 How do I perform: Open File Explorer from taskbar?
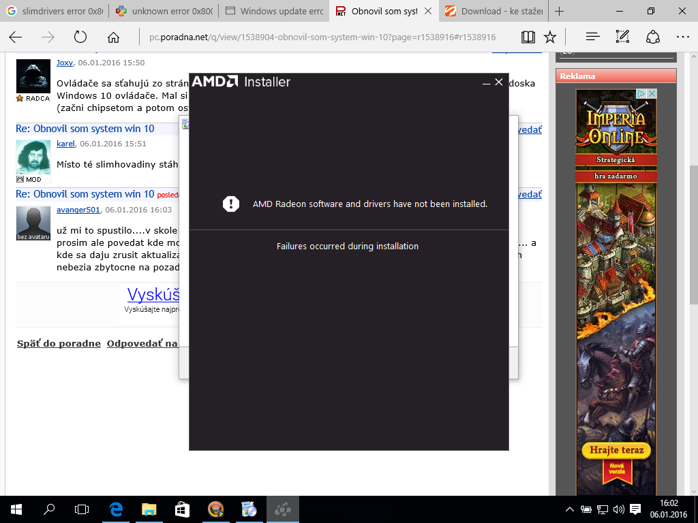[x=149, y=509]
